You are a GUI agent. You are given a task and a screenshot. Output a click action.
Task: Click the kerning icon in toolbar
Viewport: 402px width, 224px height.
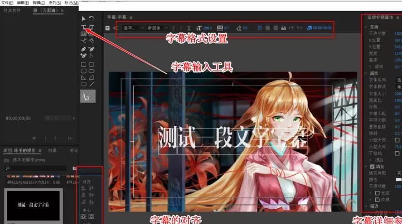[x=220, y=28]
